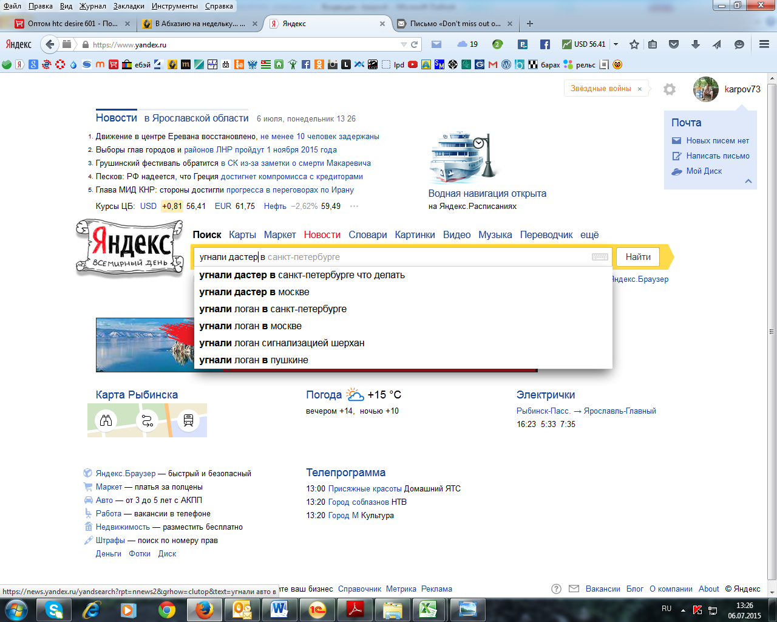Click the Odnoklassniki bookmark icon
Screen dimensions: 777x622
pos(319,64)
